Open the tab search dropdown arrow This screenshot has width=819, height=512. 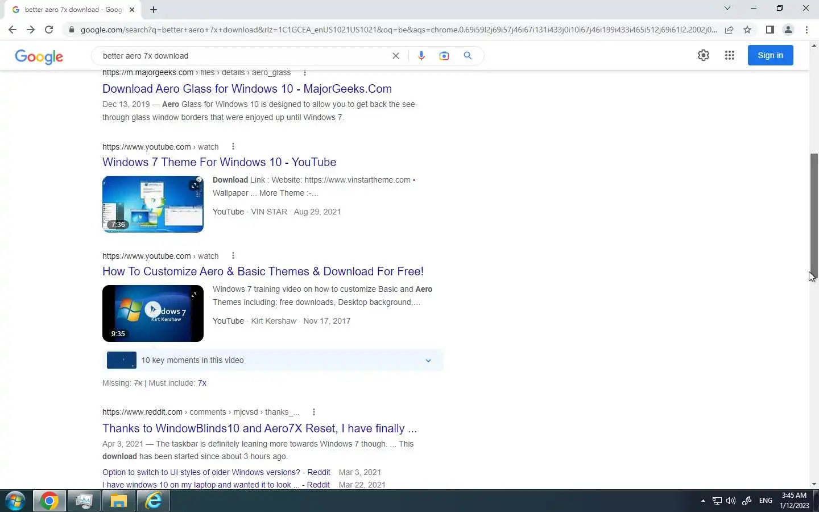point(727,8)
